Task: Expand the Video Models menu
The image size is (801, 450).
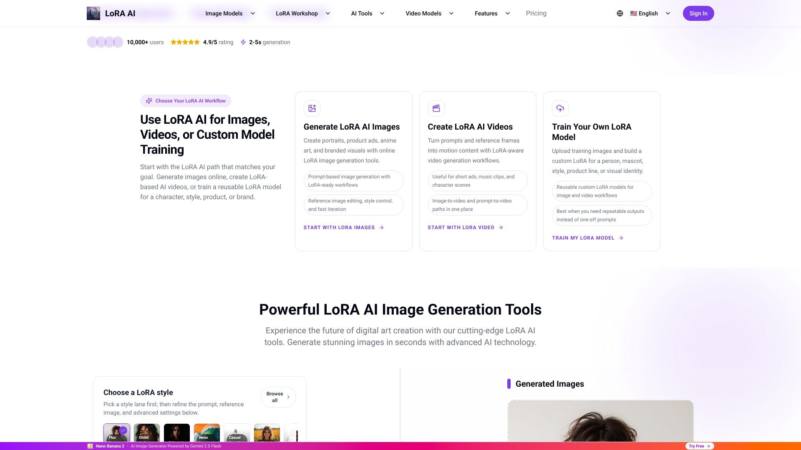Action: [429, 13]
